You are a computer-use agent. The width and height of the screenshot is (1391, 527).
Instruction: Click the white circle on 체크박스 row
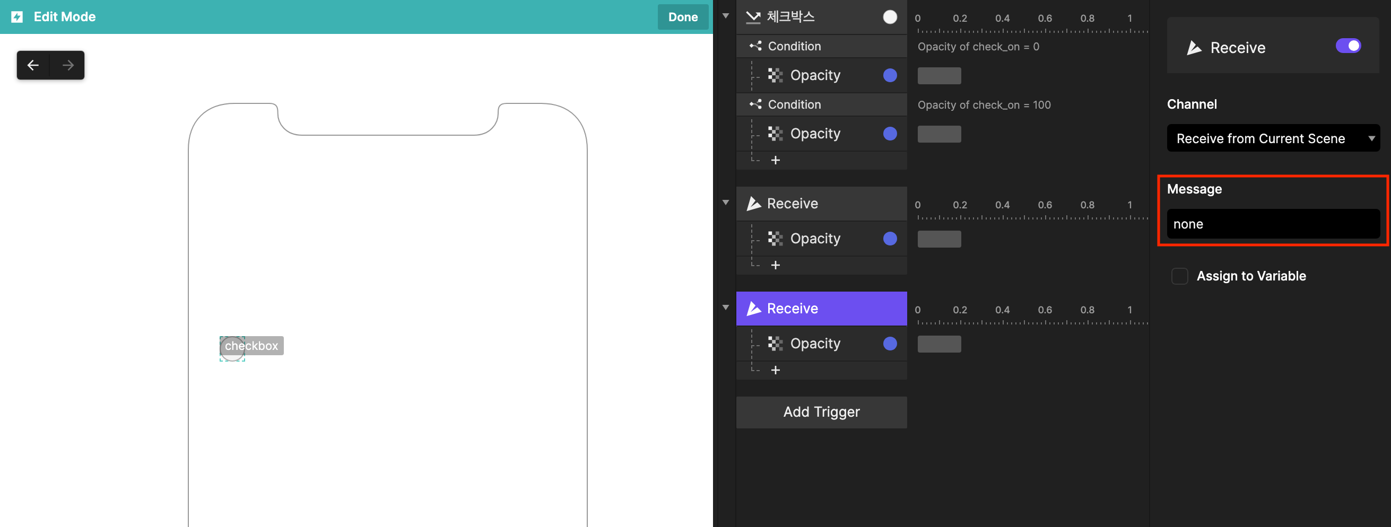pyautogui.click(x=890, y=17)
